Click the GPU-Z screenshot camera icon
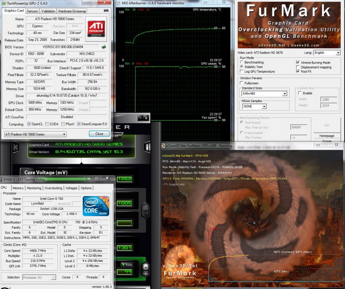Image resolution: width=345 pixels, height=289 pixels. tap(106, 10)
